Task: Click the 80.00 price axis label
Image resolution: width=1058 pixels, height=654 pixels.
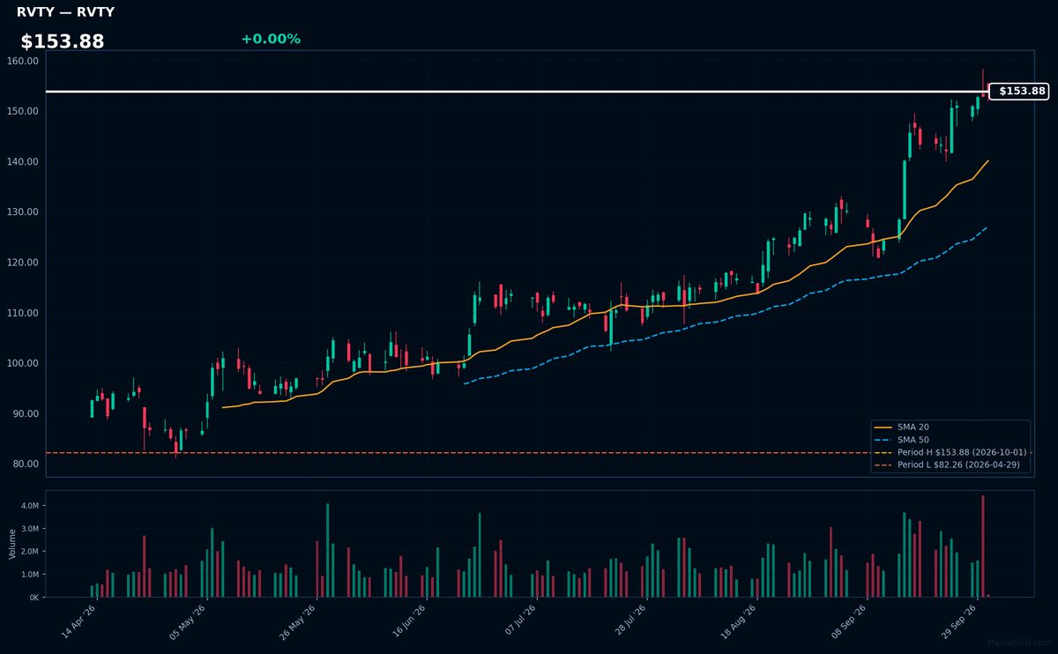Action: (25, 464)
